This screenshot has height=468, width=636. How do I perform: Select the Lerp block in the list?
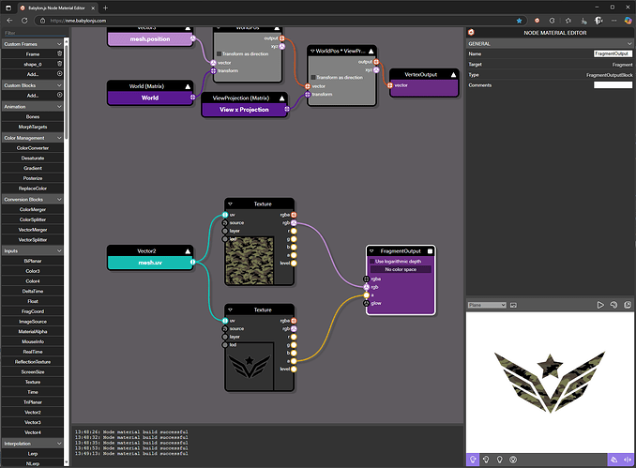[33, 453]
